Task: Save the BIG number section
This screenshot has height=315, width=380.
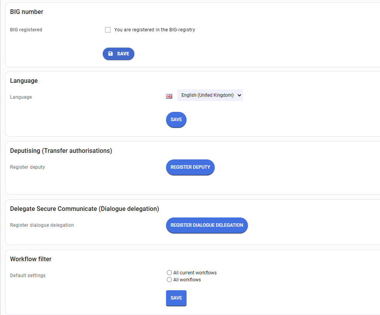Action: coord(119,54)
